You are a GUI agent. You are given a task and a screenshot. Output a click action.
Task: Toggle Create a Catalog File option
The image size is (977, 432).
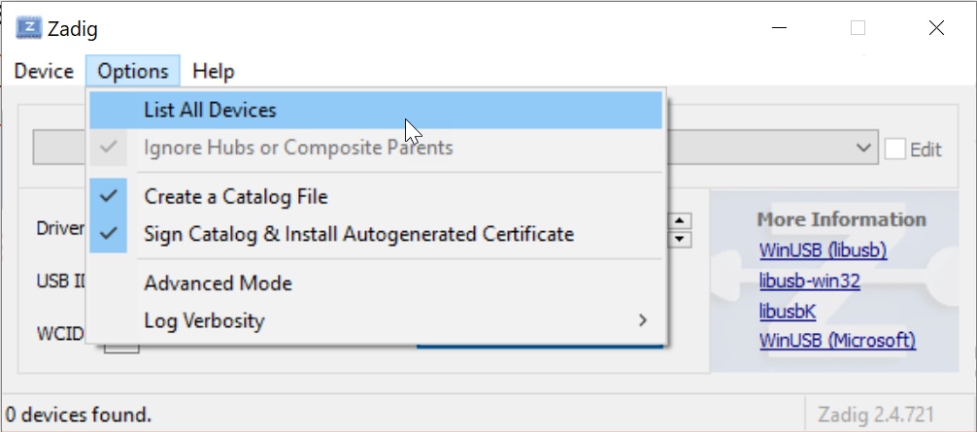tap(236, 197)
